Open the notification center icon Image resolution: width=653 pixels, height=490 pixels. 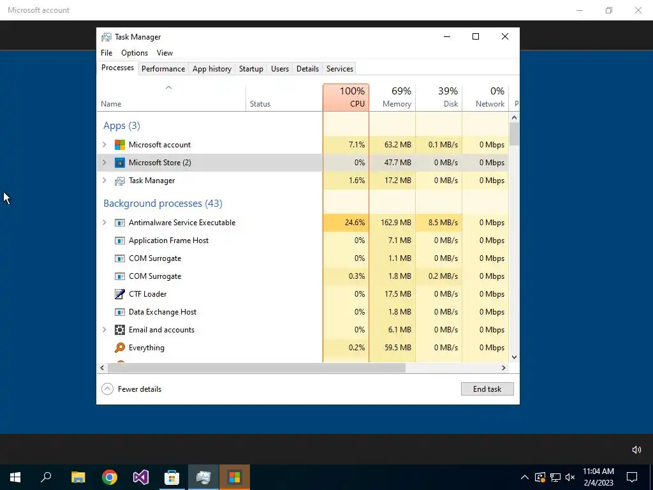coord(632,477)
